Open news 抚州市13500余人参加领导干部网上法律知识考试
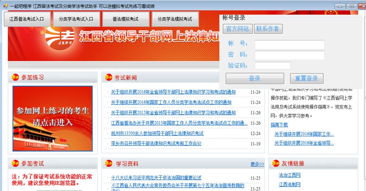Screen dimensions: 366x191 point(157,133)
